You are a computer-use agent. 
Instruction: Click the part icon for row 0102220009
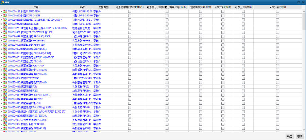click(5, 78)
